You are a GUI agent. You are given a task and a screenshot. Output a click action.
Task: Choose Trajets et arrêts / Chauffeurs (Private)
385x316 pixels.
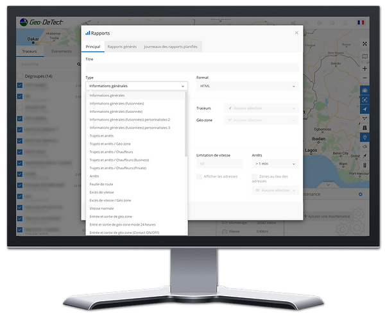click(135, 169)
